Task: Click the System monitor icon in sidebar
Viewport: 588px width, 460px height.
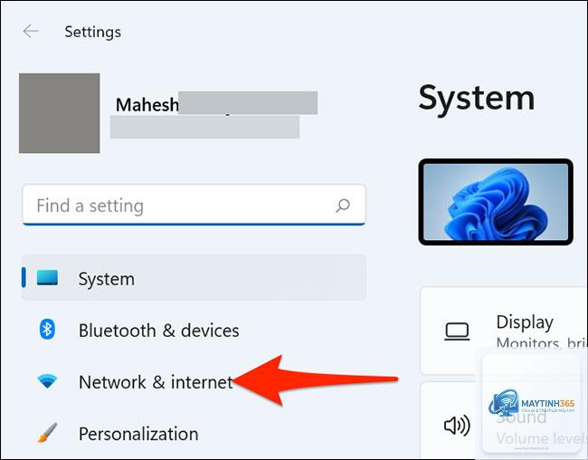Action: (x=47, y=278)
